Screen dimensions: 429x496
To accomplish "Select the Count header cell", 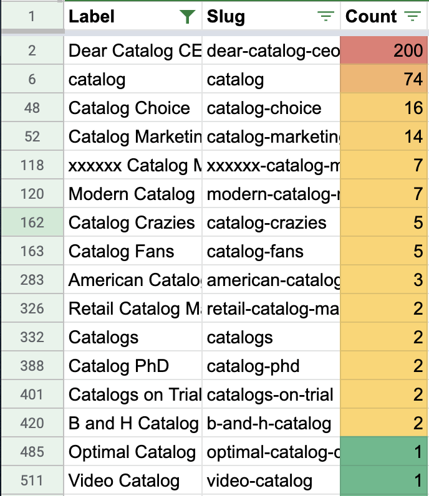I will click(x=371, y=17).
